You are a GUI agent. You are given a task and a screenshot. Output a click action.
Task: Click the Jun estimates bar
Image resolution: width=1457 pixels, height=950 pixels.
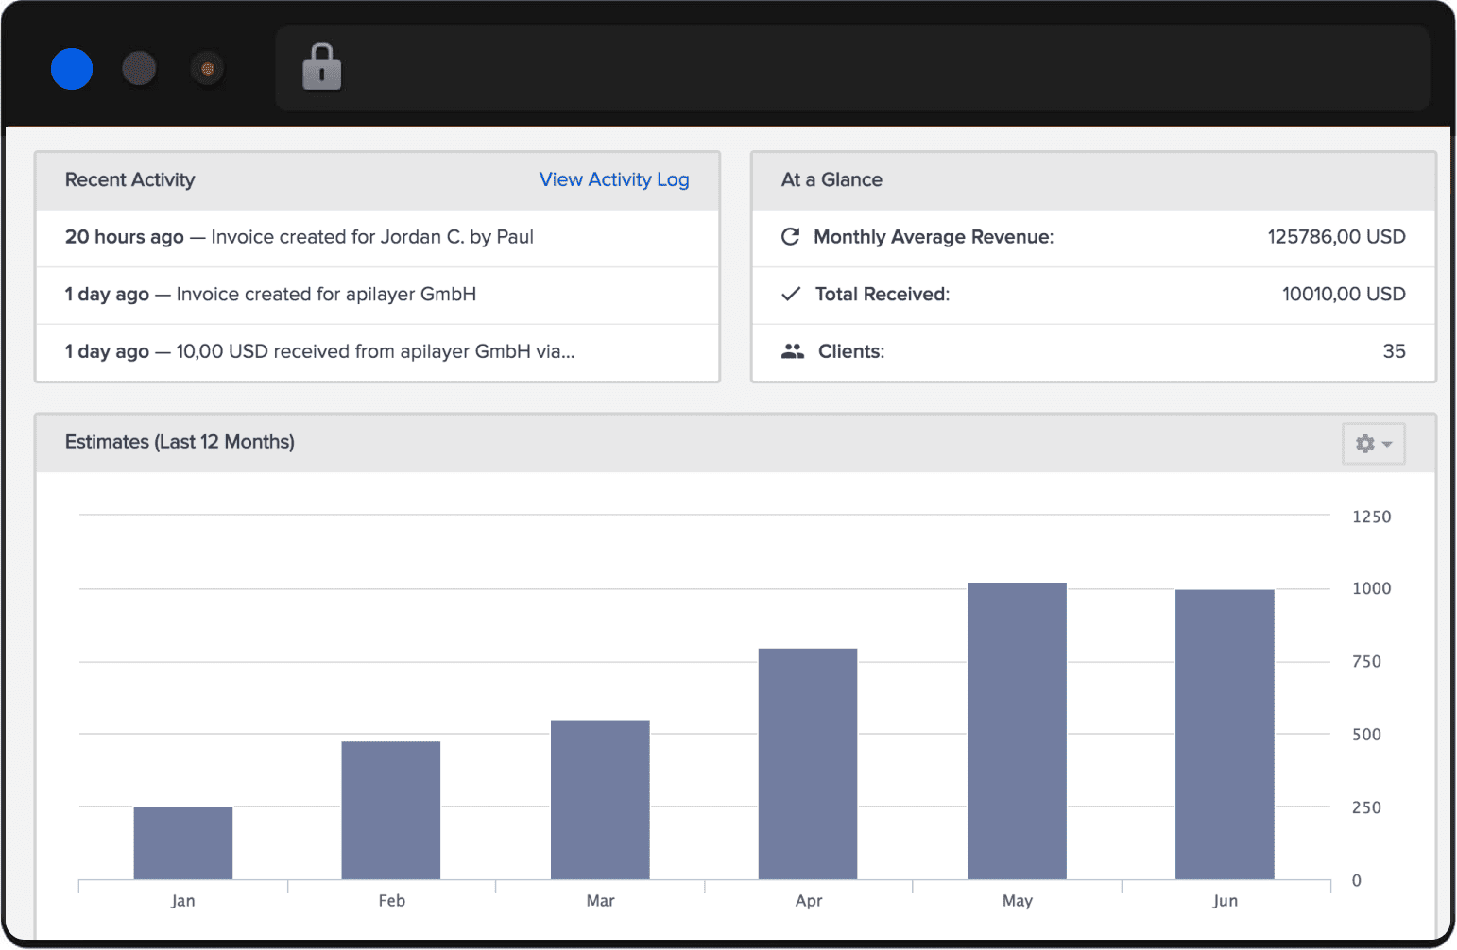coord(1225,735)
